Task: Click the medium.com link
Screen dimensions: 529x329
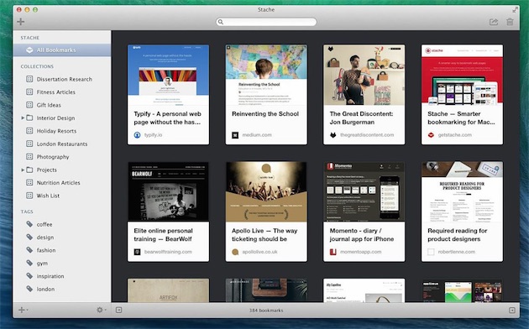Action: [257, 135]
